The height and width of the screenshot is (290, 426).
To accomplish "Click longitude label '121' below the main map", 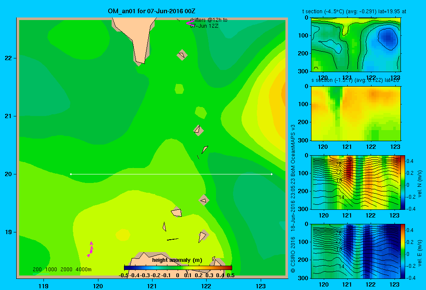I will point(152,286).
